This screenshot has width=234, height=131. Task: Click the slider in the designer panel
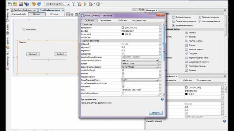point(48,60)
